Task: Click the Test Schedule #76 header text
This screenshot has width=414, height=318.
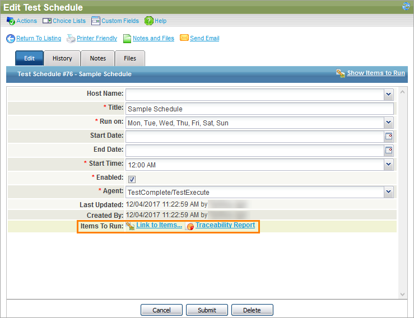Action: coord(75,74)
